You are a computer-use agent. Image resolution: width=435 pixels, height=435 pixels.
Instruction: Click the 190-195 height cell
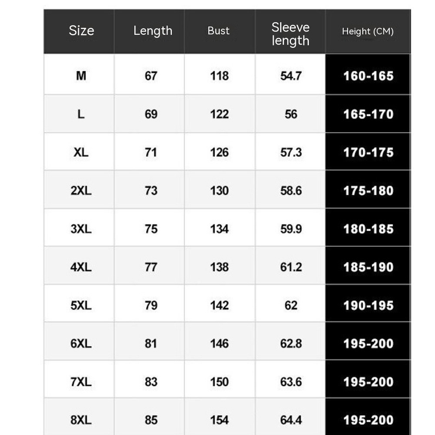[x=368, y=305]
